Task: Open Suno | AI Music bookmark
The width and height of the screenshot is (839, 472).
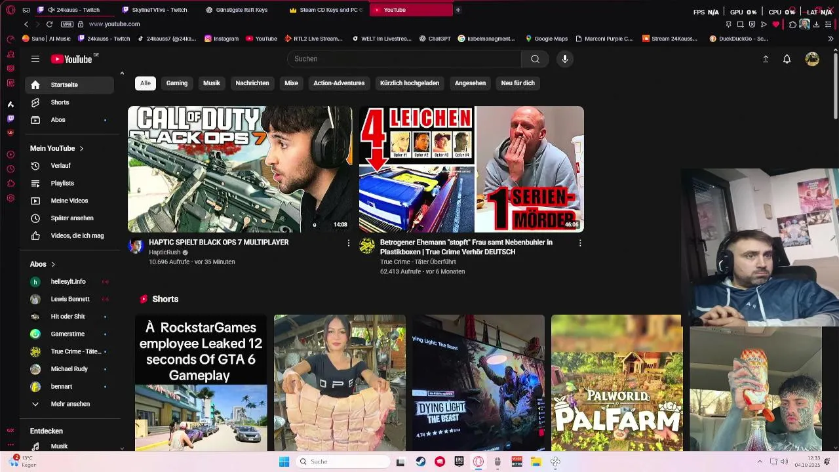Action: pyautogui.click(x=46, y=39)
